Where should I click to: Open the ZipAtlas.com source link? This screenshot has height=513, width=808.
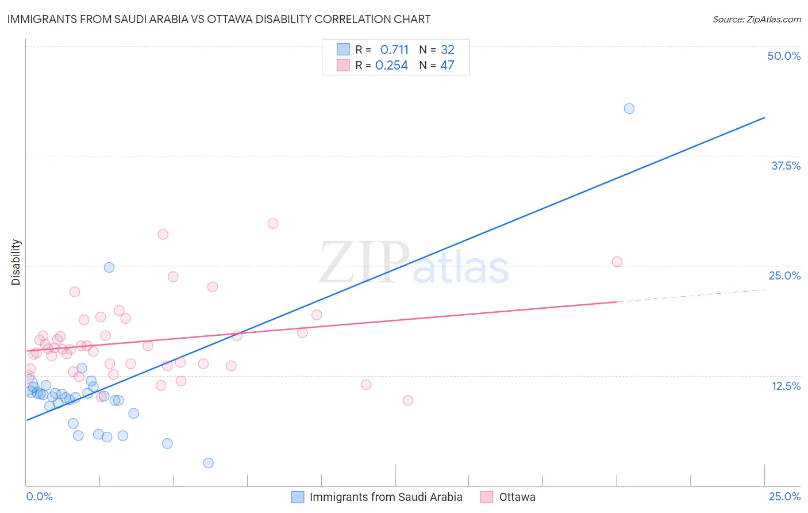[757, 19]
